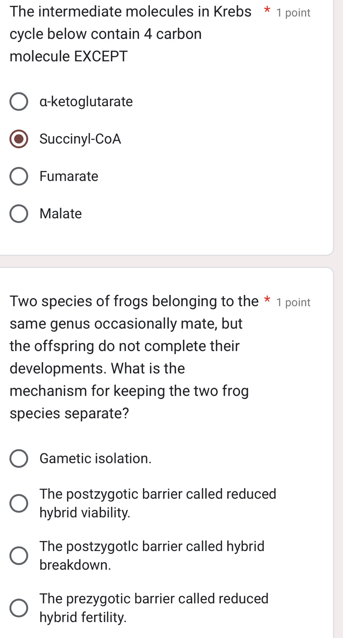The height and width of the screenshot is (638, 343).
Task: Click the Gametic isolation label text
Action: point(95,459)
